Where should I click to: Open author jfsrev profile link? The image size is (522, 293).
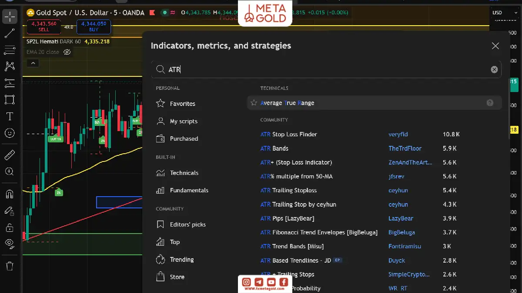(x=397, y=176)
